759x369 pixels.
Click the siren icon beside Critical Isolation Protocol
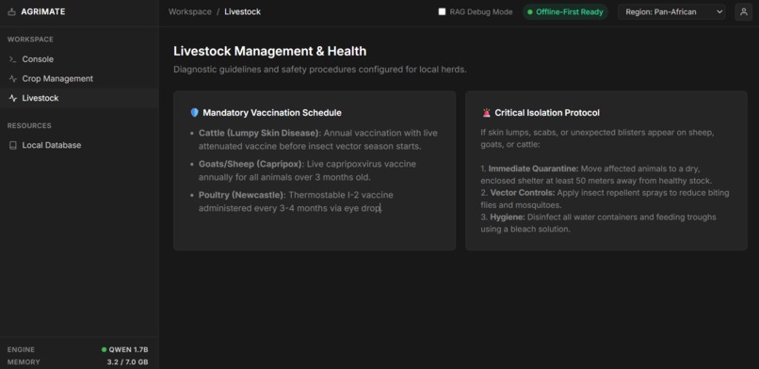coord(487,113)
